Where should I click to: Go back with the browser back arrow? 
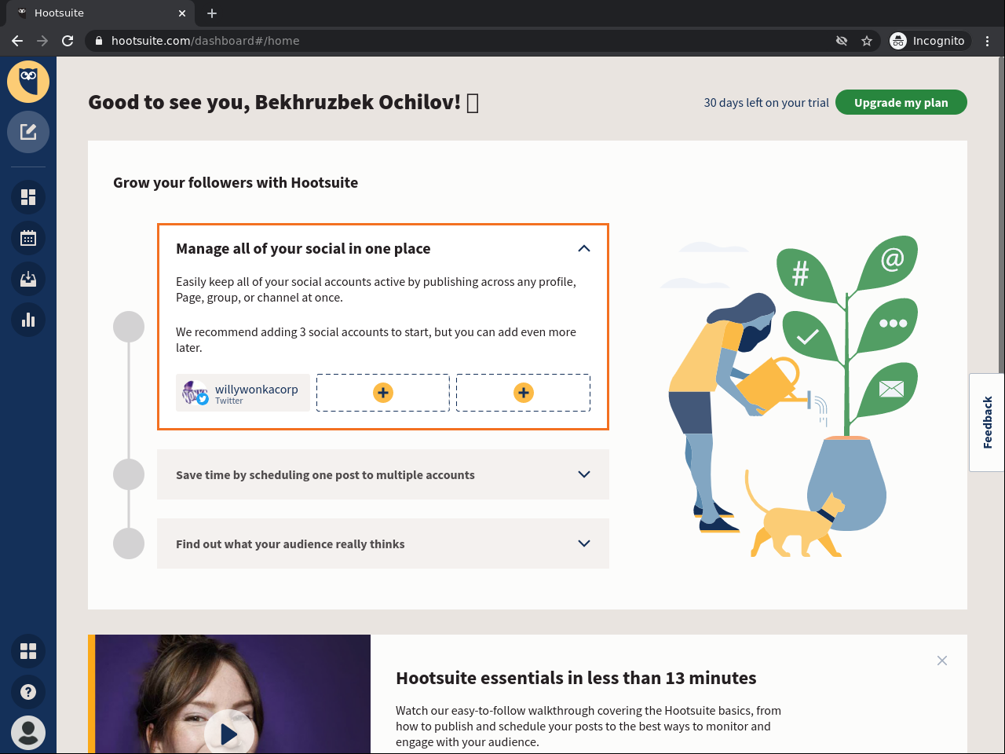17,41
